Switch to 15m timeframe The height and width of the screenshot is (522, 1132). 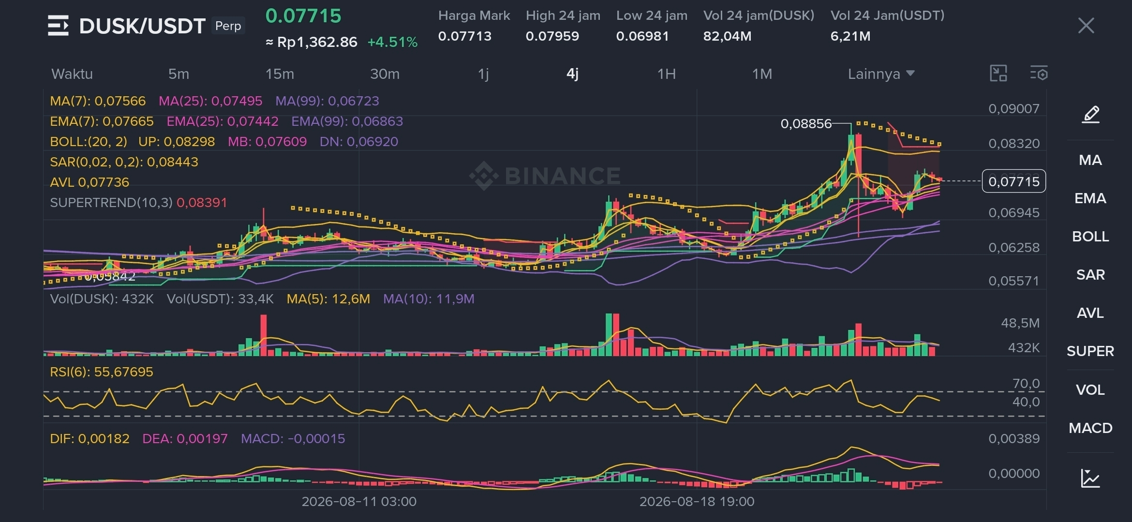tap(280, 74)
